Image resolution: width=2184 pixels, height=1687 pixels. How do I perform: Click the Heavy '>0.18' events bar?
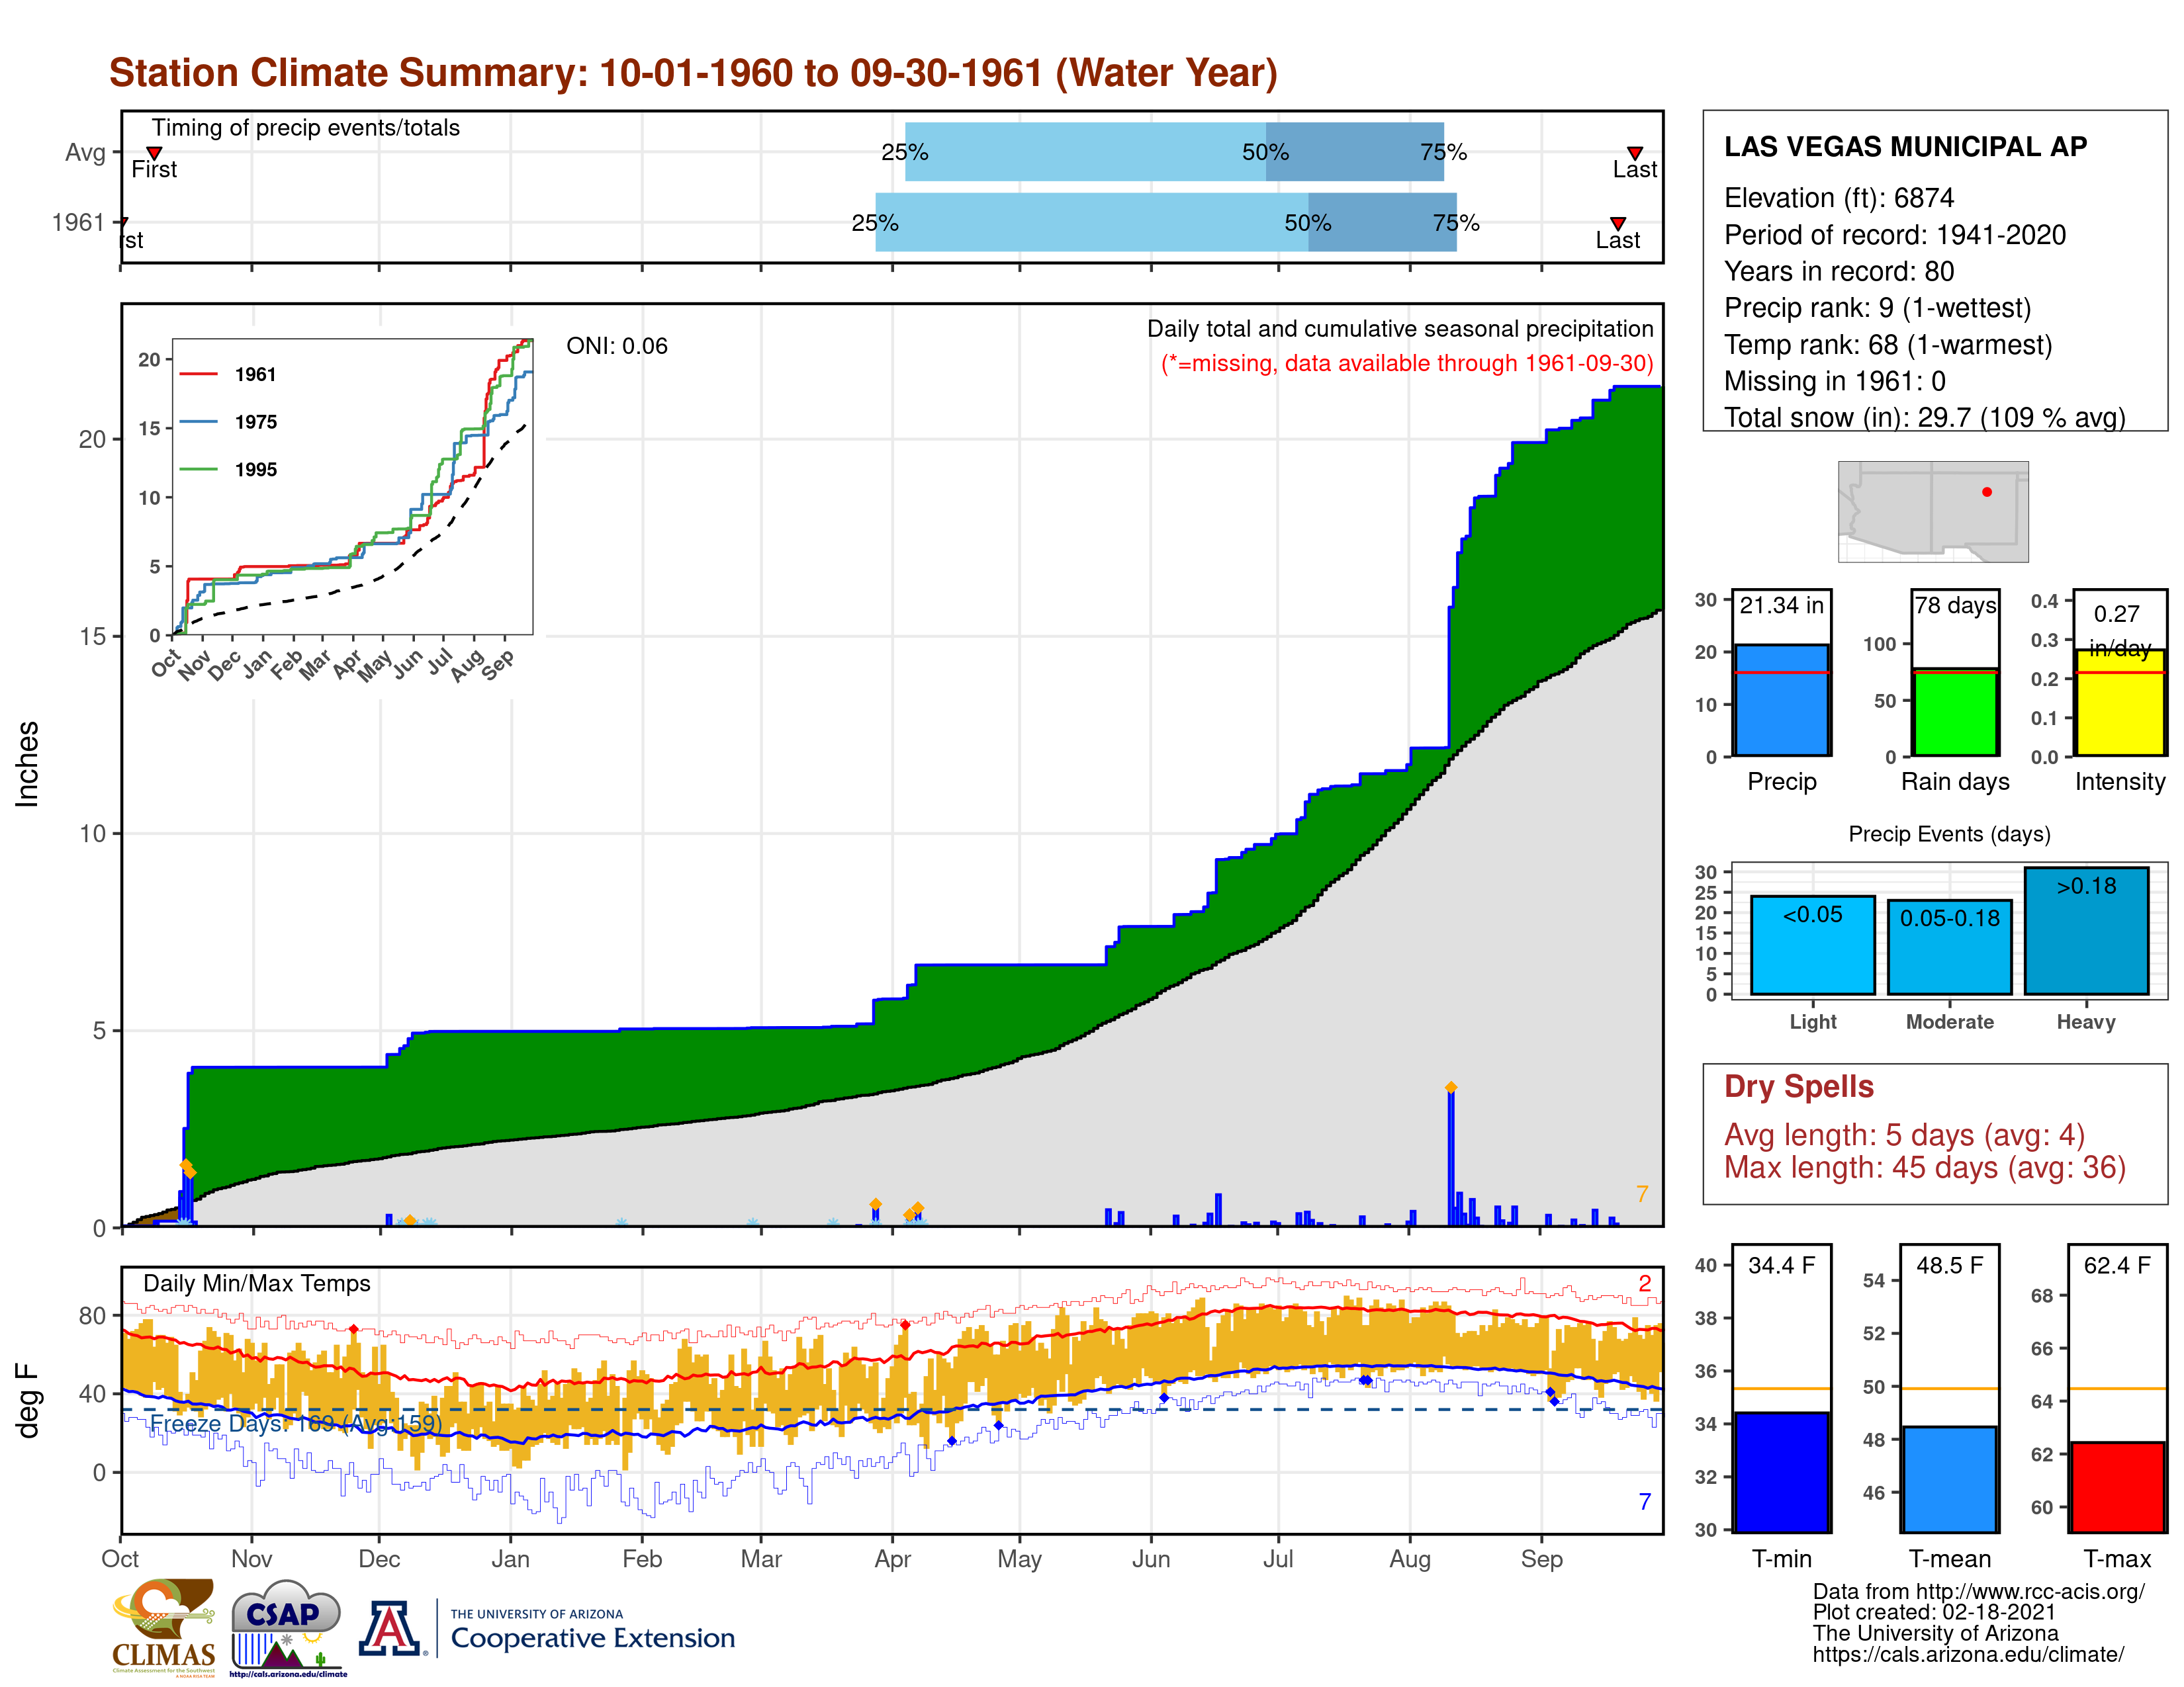2087,930
